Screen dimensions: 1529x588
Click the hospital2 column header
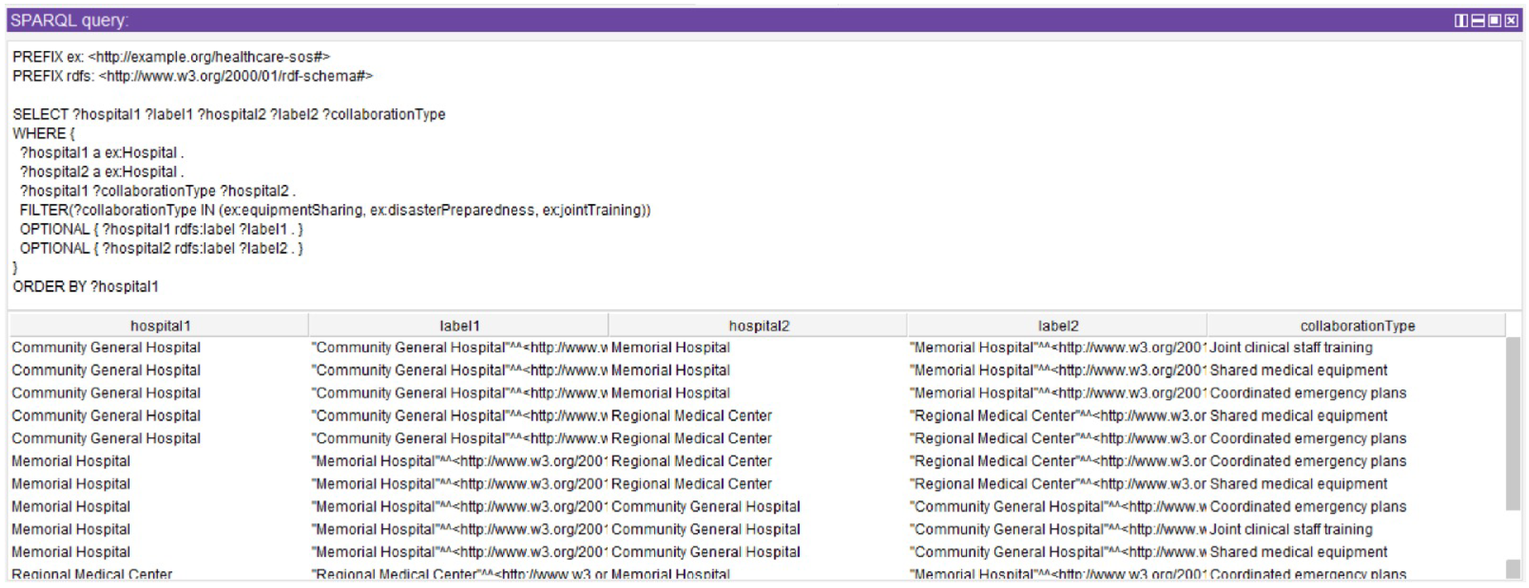tap(759, 326)
